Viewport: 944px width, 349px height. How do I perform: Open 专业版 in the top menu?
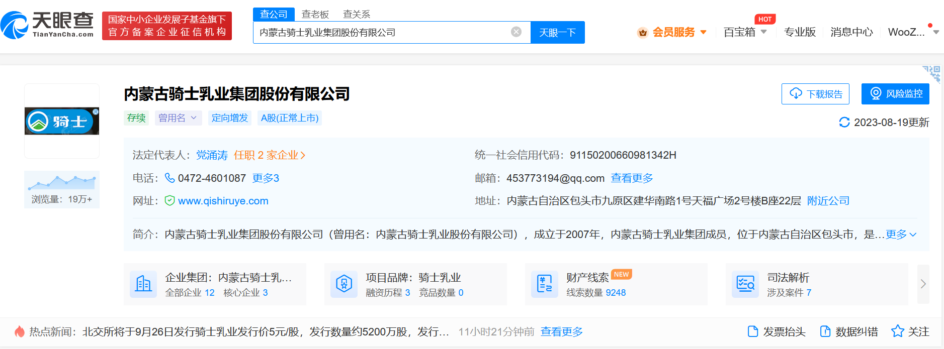tap(800, 32)
